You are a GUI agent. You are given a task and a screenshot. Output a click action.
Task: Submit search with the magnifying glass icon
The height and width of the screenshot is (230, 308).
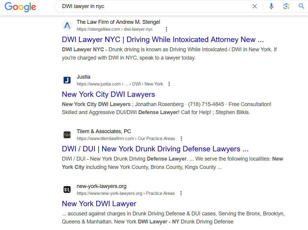point(301,6)
